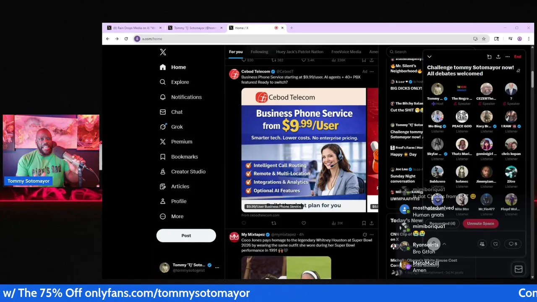This screenshot has width=537, height=302.
Task: Open Creator Studio in the sidebar
Action: (182, 172)
